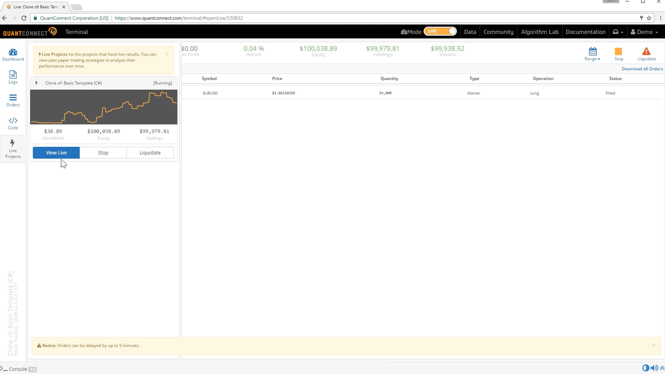Click the View Live button
Screen dimensions: 665x374
[x=56, y=153]
